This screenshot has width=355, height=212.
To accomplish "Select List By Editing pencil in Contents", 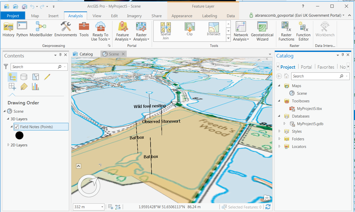I will 47,77.
